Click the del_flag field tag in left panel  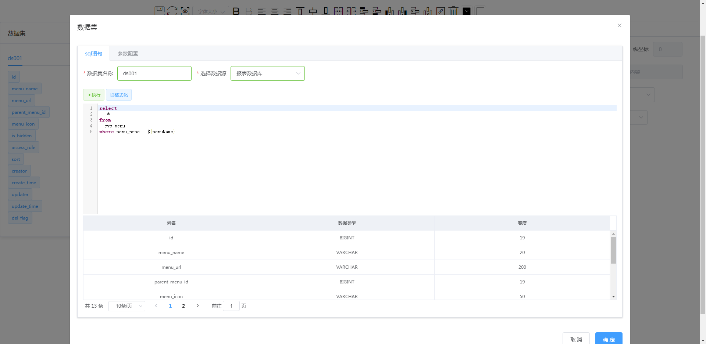click(x=20, y=218)
